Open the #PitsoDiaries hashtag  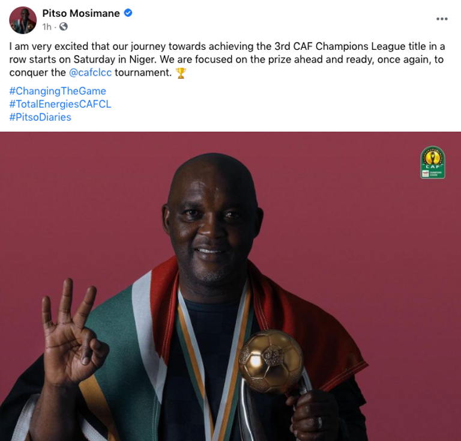40,117
